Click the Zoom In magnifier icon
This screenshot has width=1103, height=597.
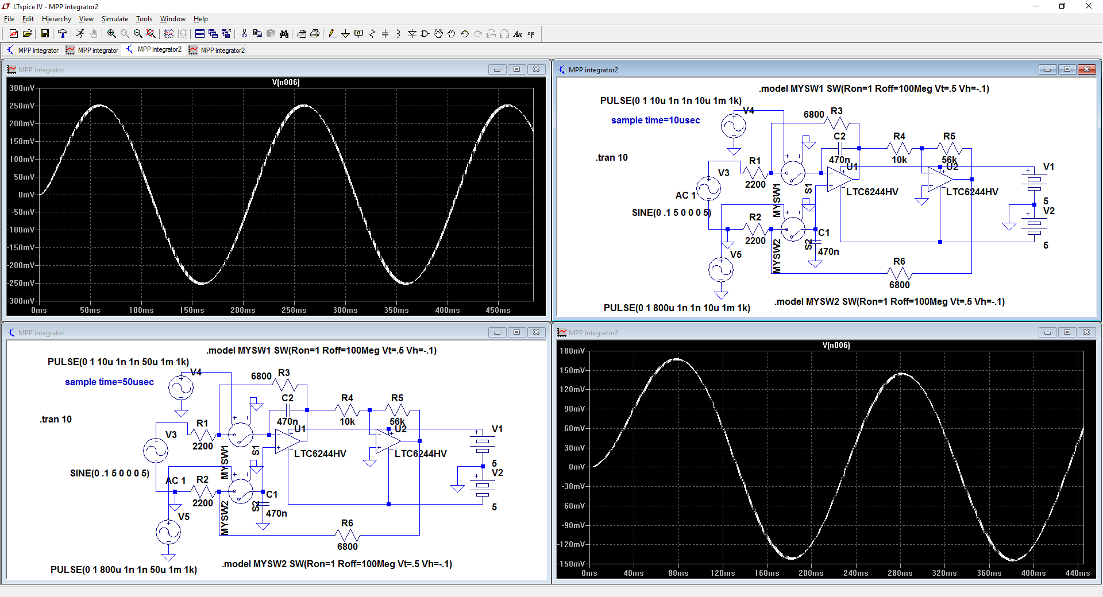point(111,34)
